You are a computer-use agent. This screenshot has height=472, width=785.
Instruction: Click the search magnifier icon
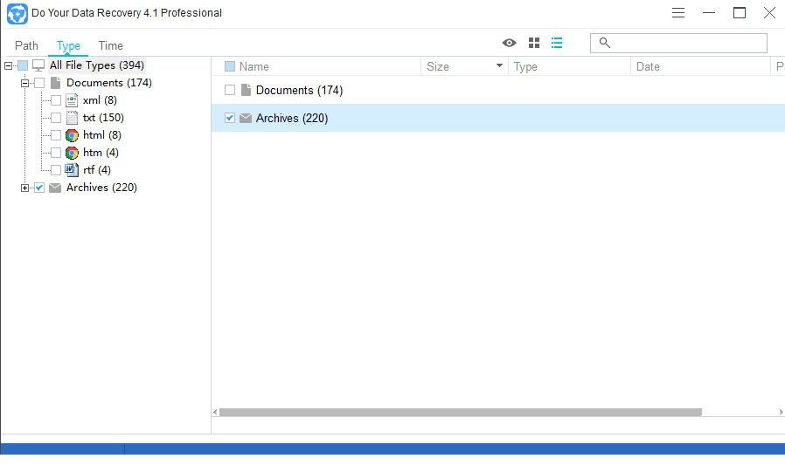pyautogui.click(x=605, y=43)
